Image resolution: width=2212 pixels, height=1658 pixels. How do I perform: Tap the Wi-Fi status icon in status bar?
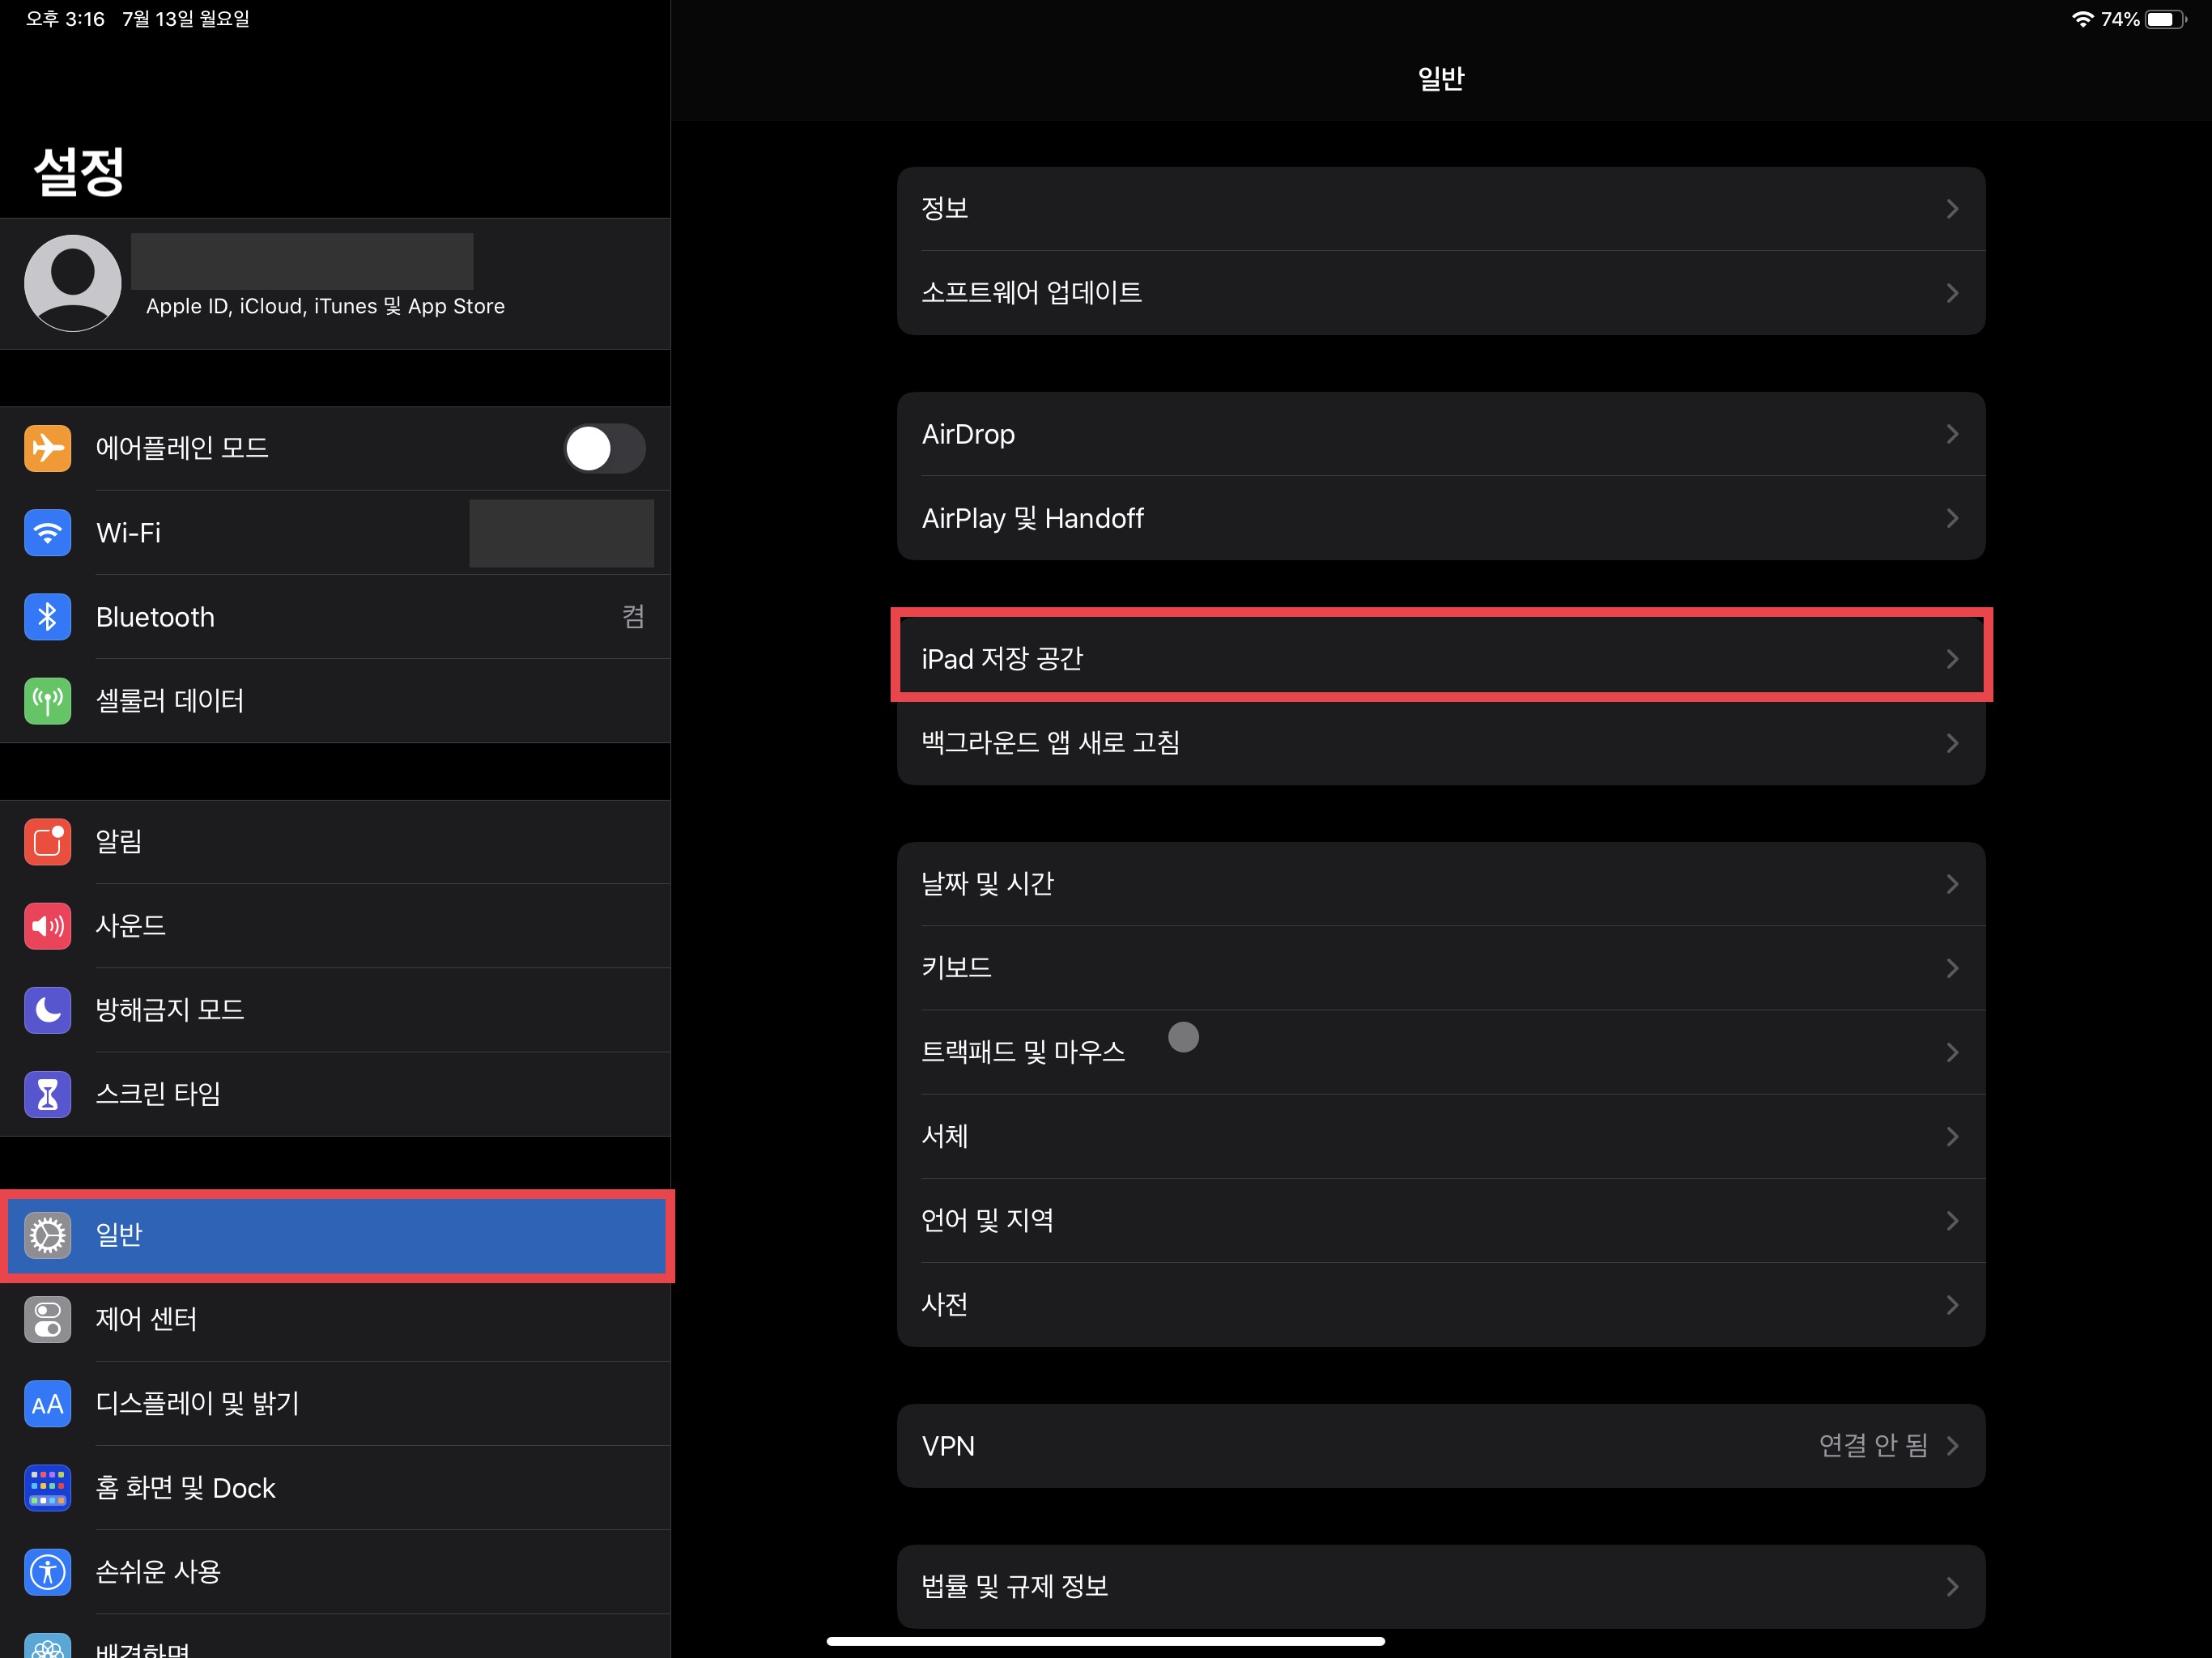click(x=2082, y=19)
